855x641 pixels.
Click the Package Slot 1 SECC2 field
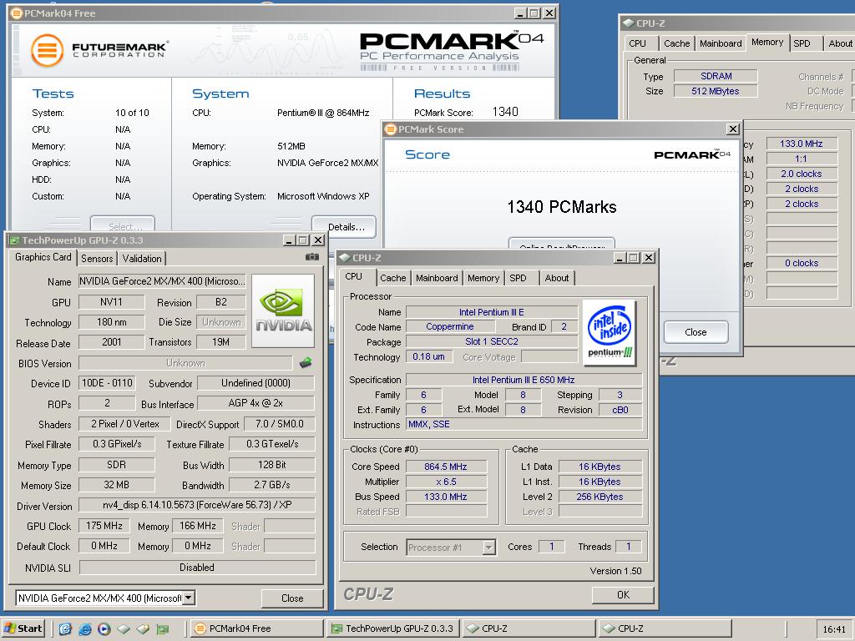pos(491,341)
